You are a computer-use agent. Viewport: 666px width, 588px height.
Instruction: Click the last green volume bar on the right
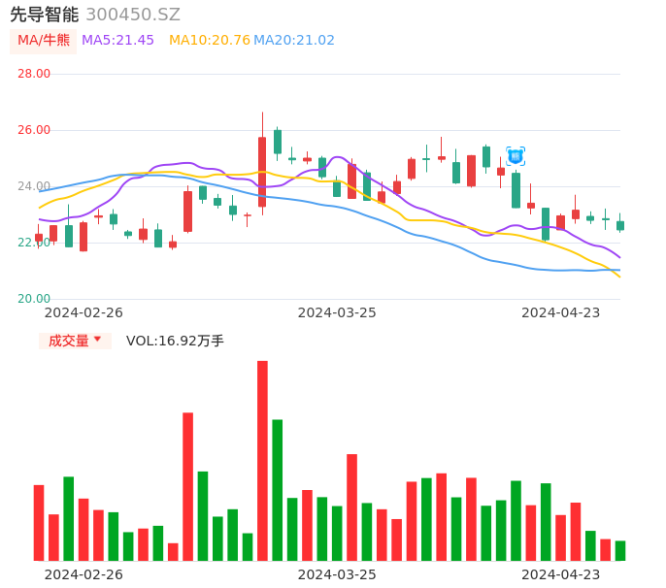coord(620,551)
